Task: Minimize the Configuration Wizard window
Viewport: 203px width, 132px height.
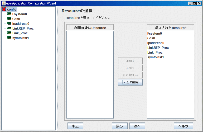Action: (x=190, y=3)
